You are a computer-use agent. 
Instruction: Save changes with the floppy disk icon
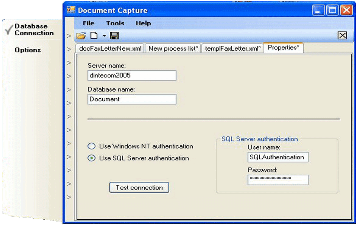coord(115,35)
